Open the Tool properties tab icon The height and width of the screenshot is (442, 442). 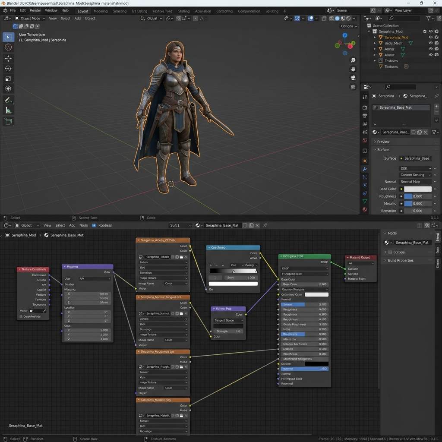coord(365,97)
